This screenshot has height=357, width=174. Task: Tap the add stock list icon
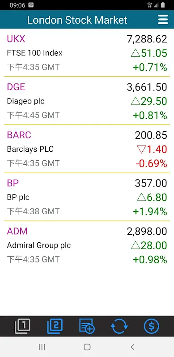[87, 326]
